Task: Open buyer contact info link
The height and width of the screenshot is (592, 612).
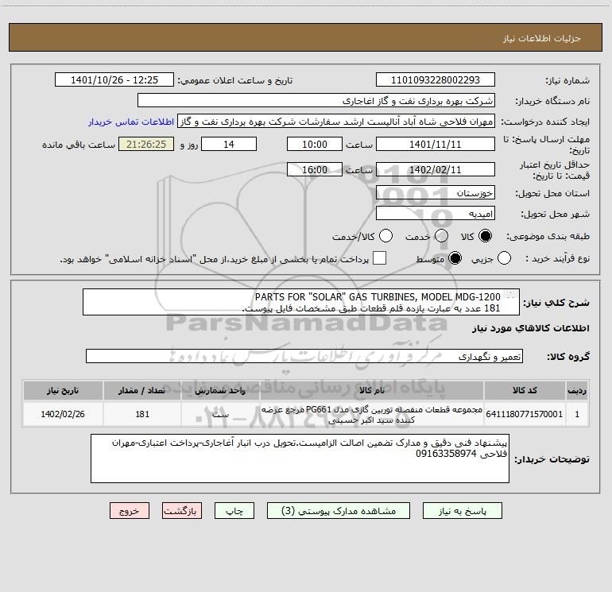Action: [x=131, y=122]
